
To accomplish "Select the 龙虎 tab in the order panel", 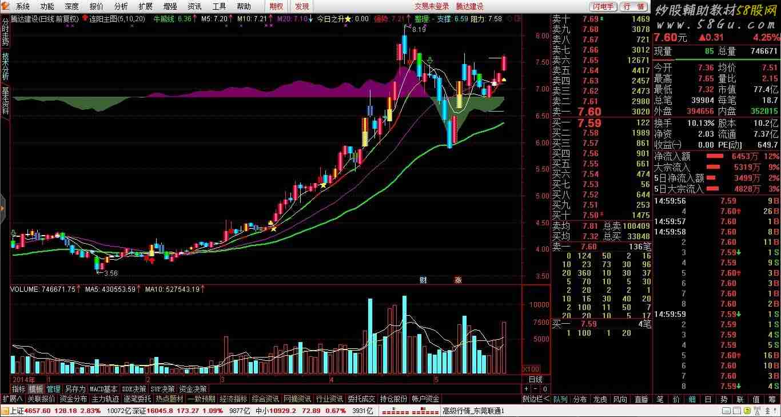I will click(x=600, y=399).
